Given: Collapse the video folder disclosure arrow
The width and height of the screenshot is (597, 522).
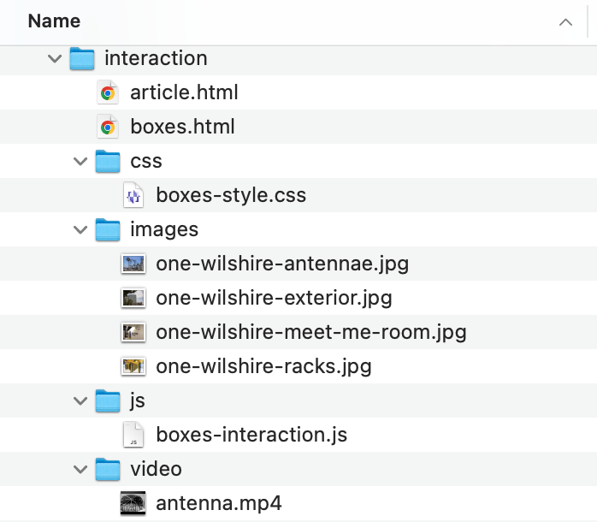Looking at the screenshot, I should click(80, 469).
